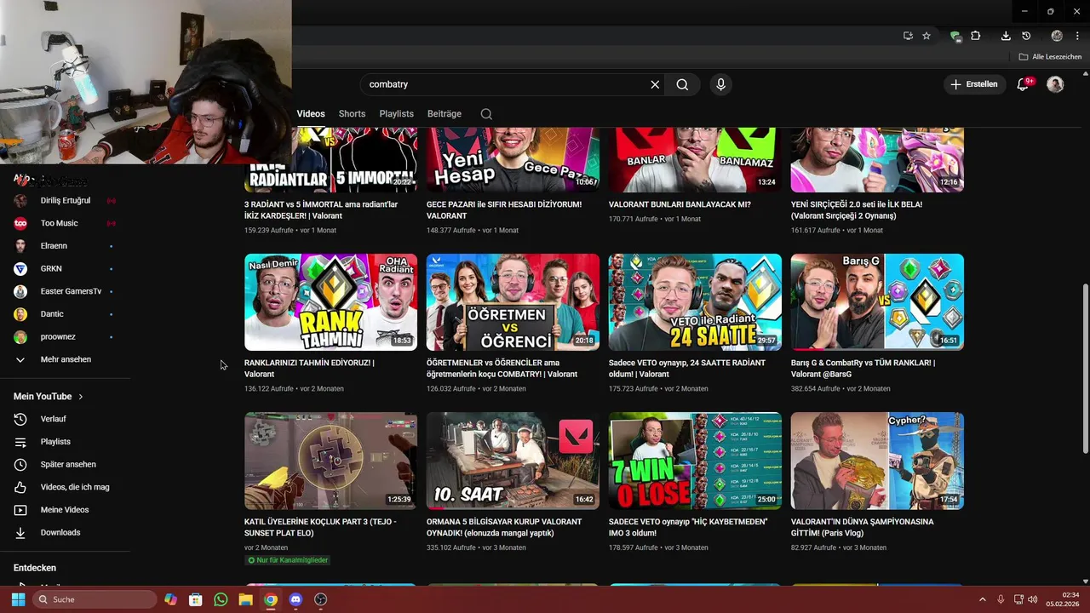Start voice search with the microphone icon

[x=720, y=84]
